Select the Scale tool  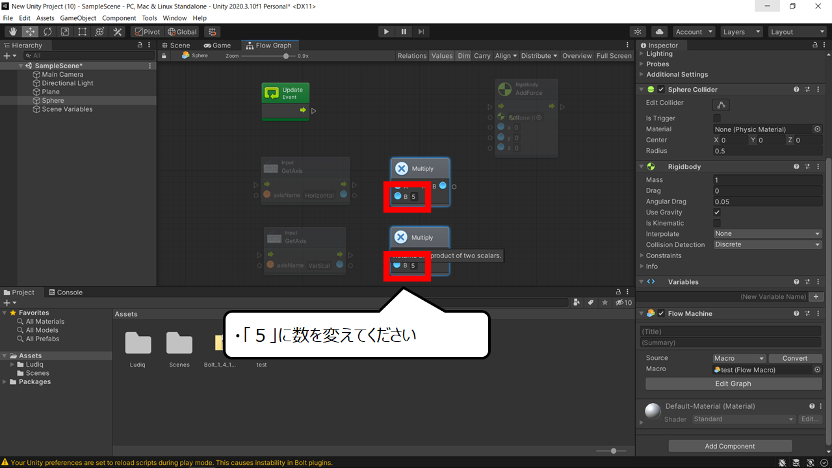coord(65,32)
